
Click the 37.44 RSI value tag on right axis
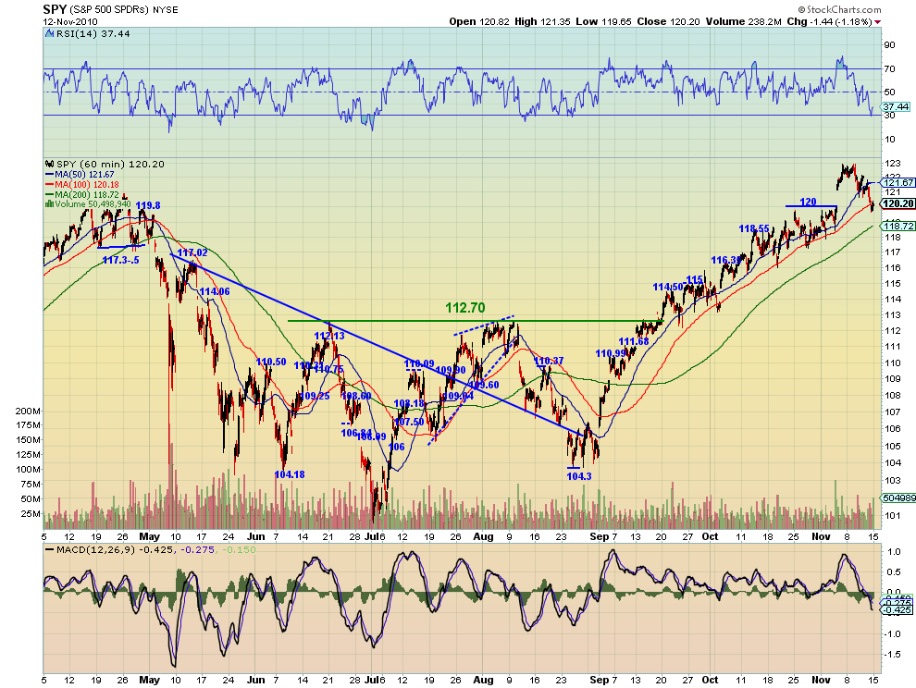coord(896,107)
